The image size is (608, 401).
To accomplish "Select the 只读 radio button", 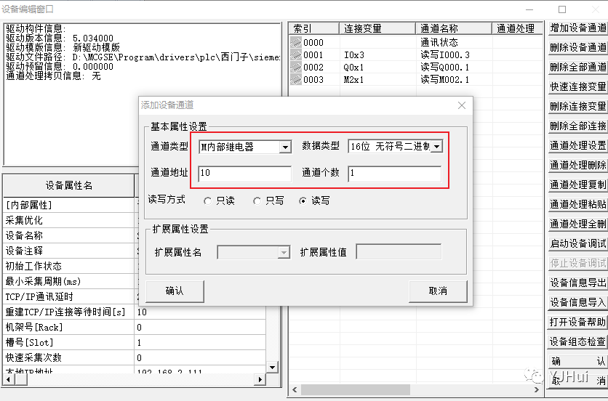I will tap(208, 200).
